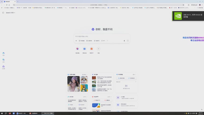The height and width of the screenshot is (115, 204).
Task: Open the blue PPT template thumbnail
Action: (96, 105)
